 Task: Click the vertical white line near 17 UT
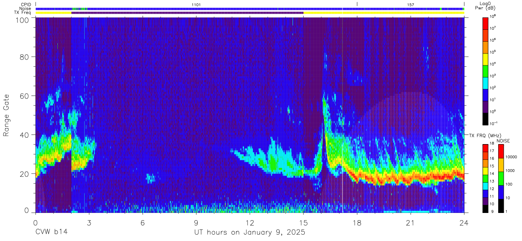point(342,115)
